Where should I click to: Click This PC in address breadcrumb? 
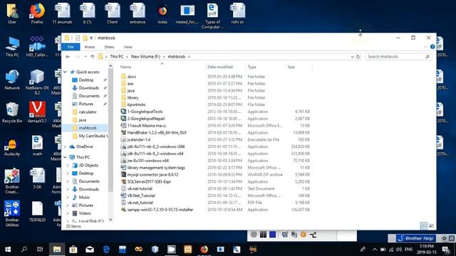click(117, 57)
